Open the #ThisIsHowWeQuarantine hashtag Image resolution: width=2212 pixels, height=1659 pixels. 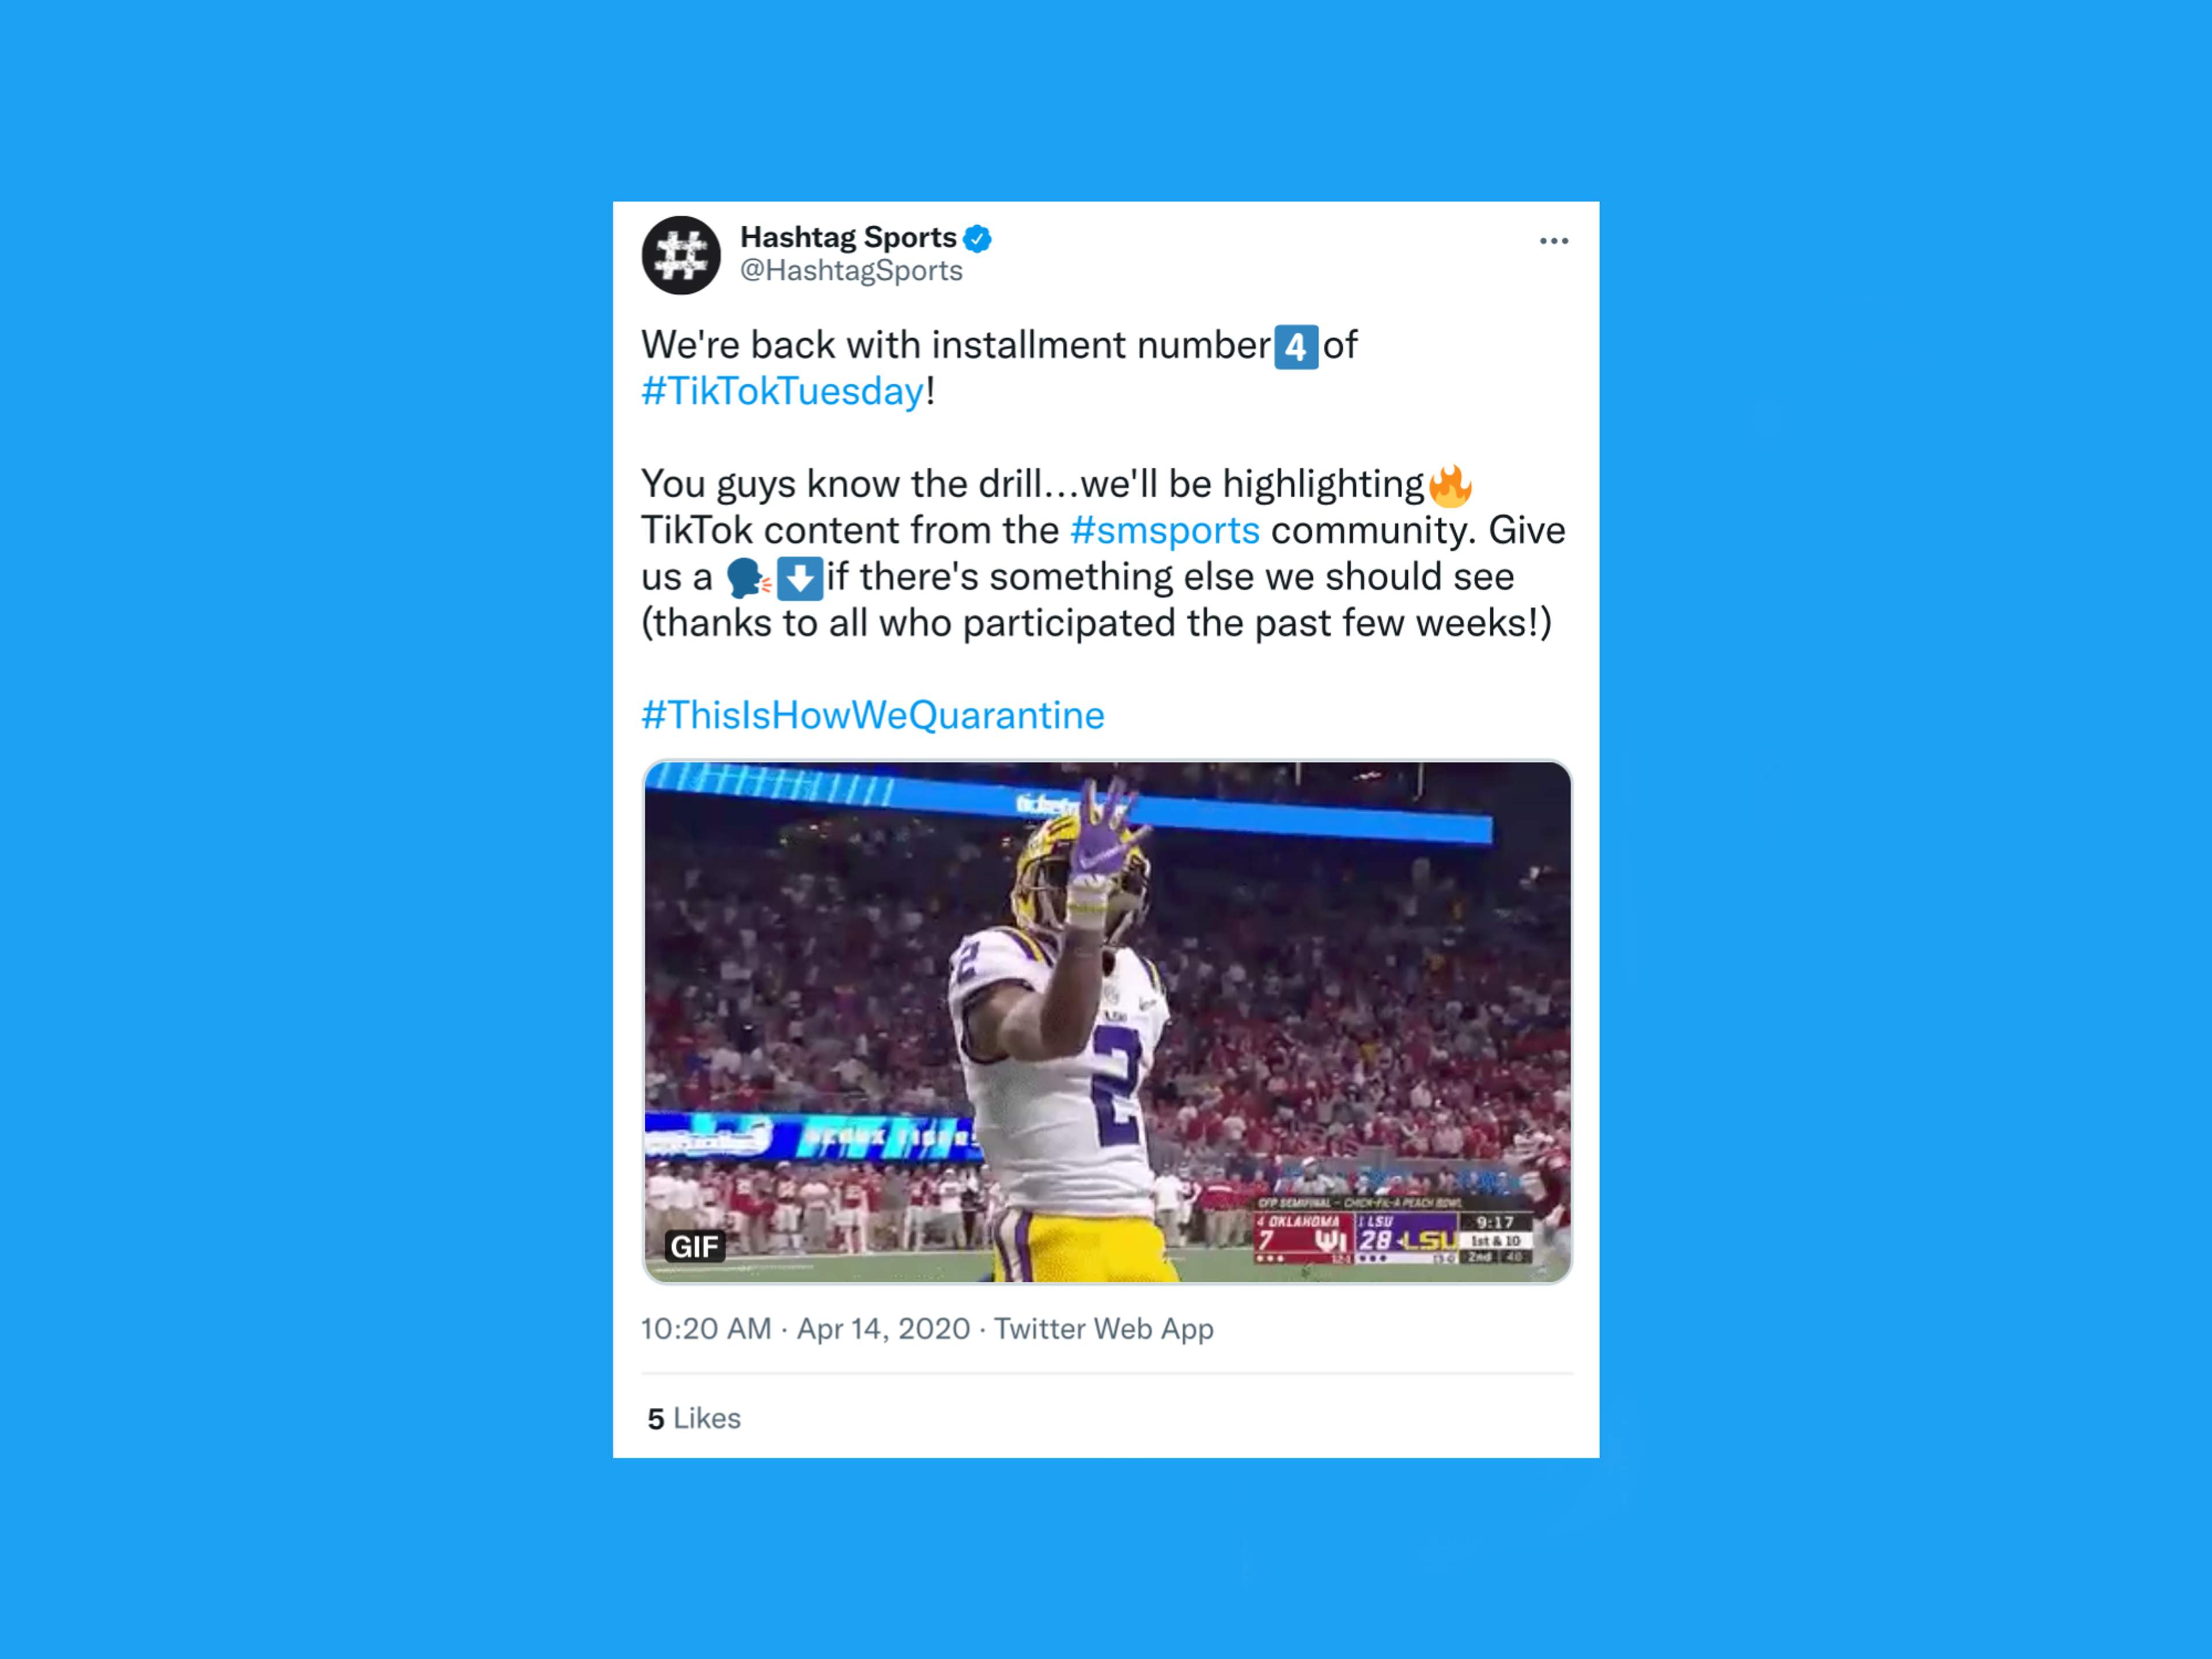[873, 715]
